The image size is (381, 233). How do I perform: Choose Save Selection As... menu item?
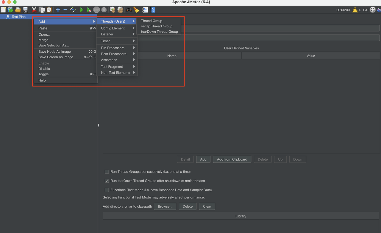tap(65, 46)
